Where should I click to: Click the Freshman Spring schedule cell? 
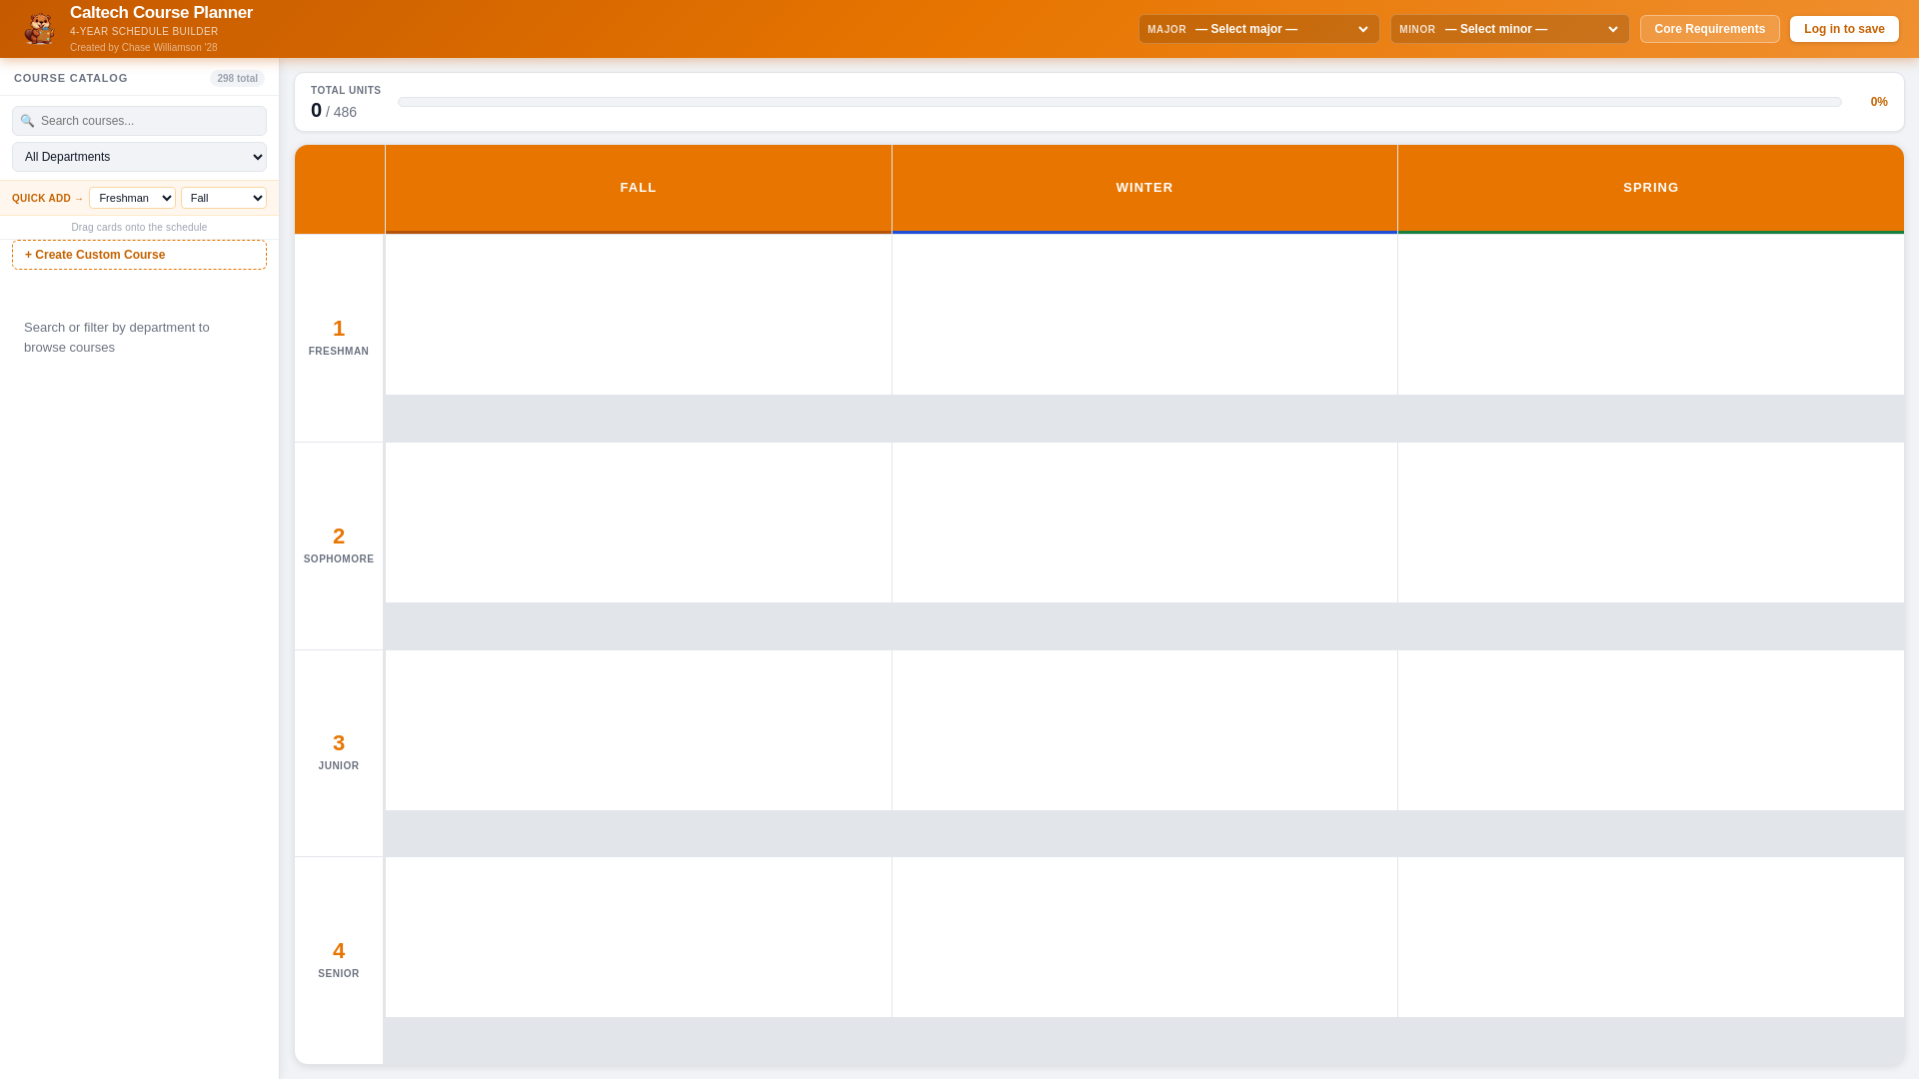coord(1651,315)
